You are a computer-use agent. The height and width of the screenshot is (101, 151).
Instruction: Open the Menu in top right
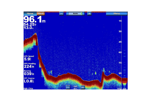[117, 13]
